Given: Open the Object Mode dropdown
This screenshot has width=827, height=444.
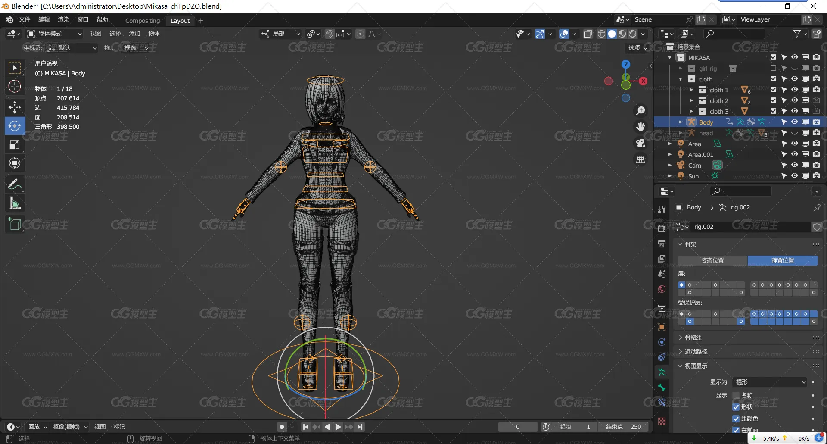Looking at the screenshot, I should [x=54, y=34].
